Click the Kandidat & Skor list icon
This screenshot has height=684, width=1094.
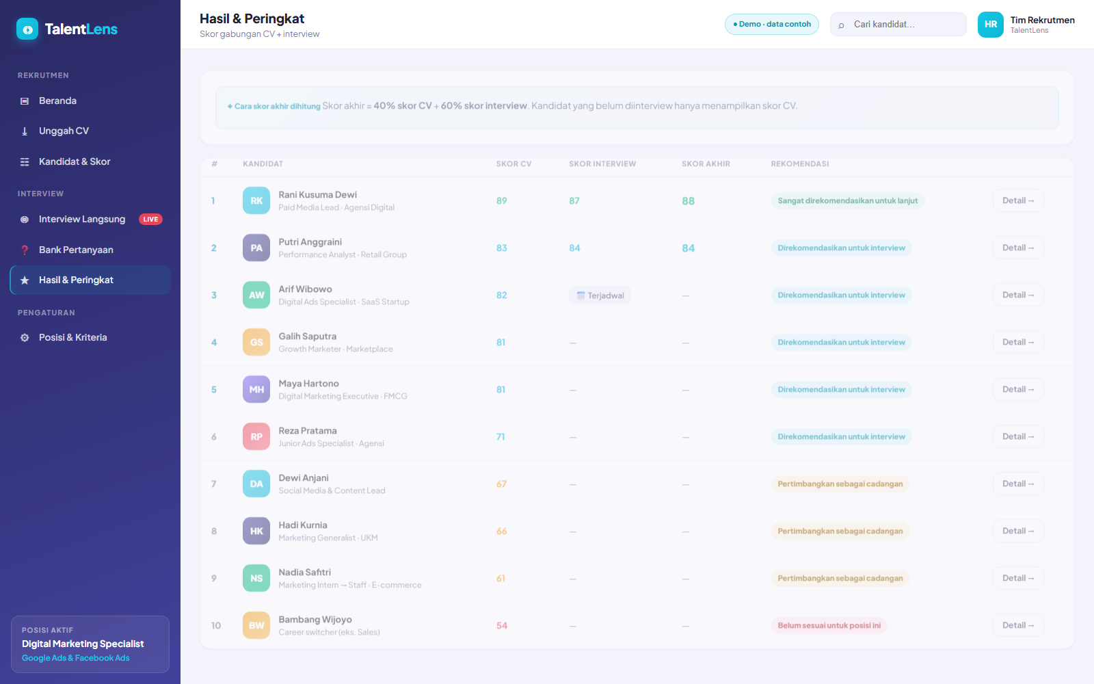click(25, 162)
